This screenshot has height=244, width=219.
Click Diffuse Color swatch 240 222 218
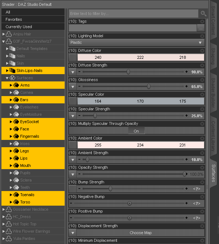(141, 57)
